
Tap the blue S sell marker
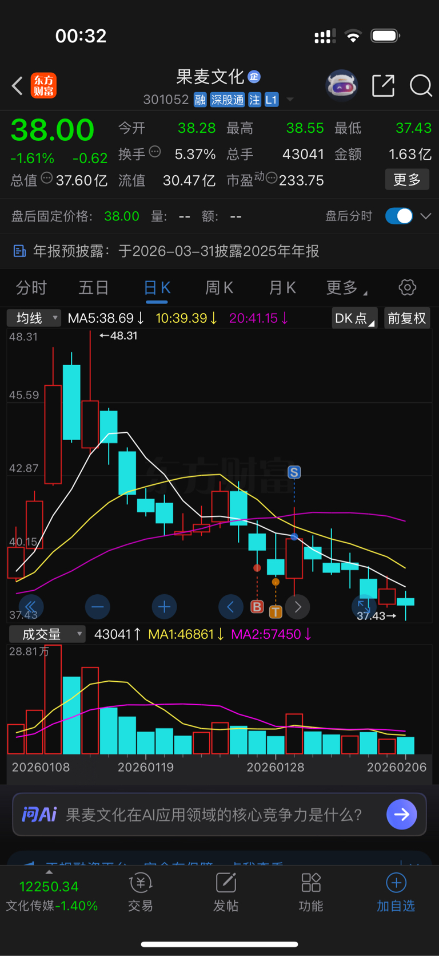click(294, 472)
